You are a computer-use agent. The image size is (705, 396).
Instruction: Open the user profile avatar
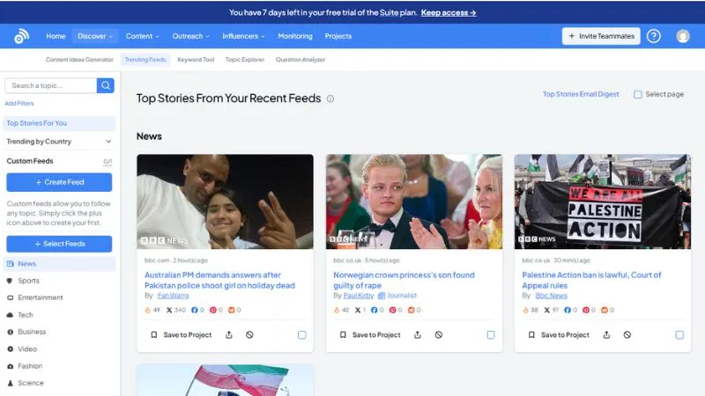(x=683, y=36)
